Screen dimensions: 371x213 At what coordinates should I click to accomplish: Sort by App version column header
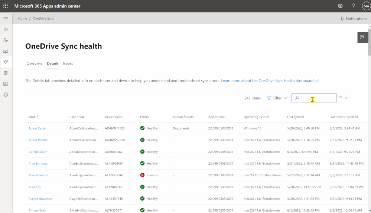pyautogui.click(x=217, y=117)
